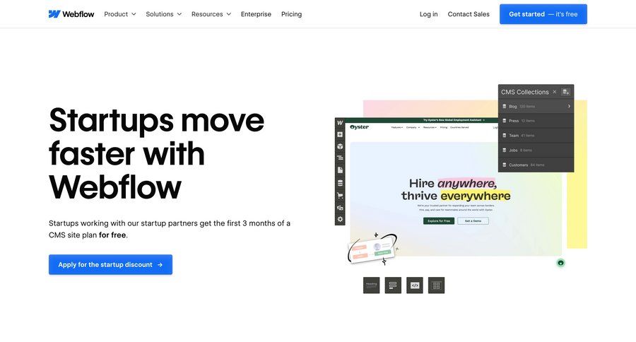Select the Blog collection row
636x342 pixels.
pyautogui.click(x=536, y=106)
